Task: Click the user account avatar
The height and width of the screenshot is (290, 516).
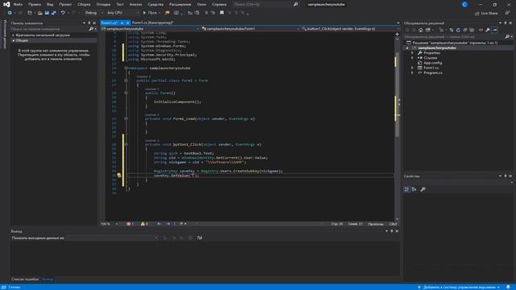Action: click(x=464, y=5)
